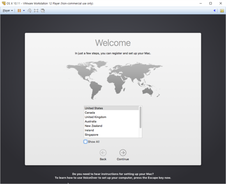Go Back using the left arrow button

(x=103, y=153)
